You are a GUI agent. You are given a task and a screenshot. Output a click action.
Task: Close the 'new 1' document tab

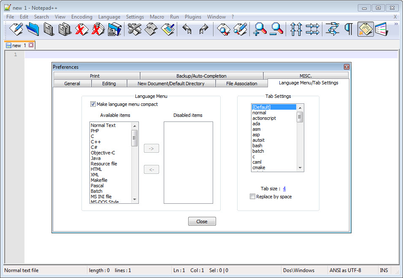[x=31, y=45]
